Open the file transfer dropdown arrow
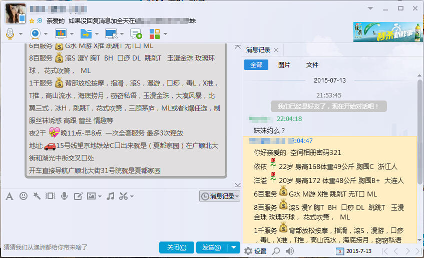Image resolution: width=424 pixels, height=258 pixels. tap(97, 34)
